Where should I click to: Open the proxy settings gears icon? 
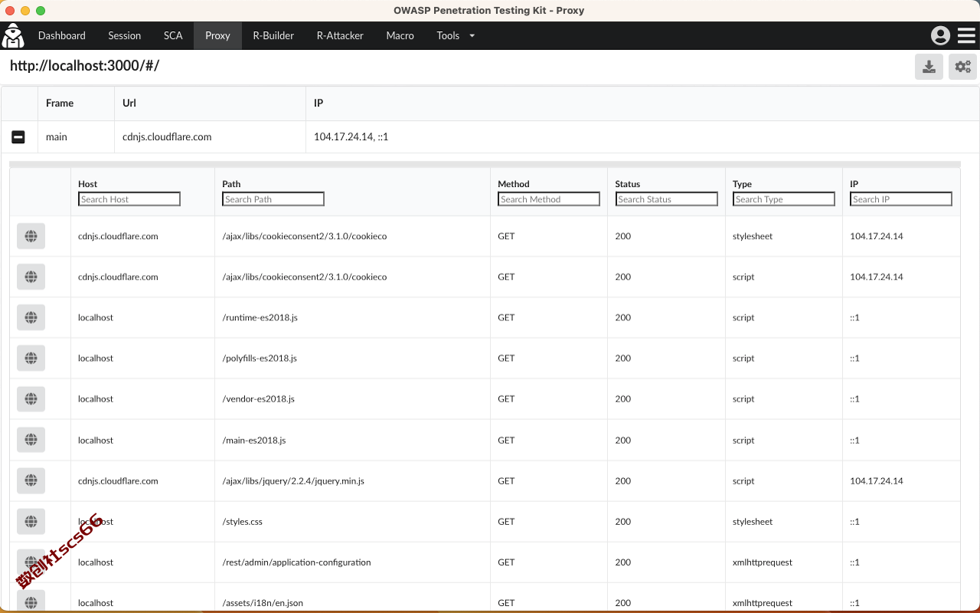click(x=962, y=67)
